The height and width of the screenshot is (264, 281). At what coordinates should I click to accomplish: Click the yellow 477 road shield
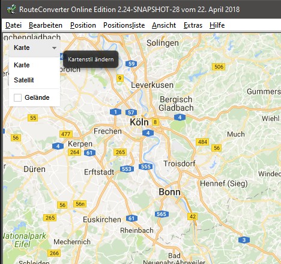pyautogui.click(x=66, y=134)
